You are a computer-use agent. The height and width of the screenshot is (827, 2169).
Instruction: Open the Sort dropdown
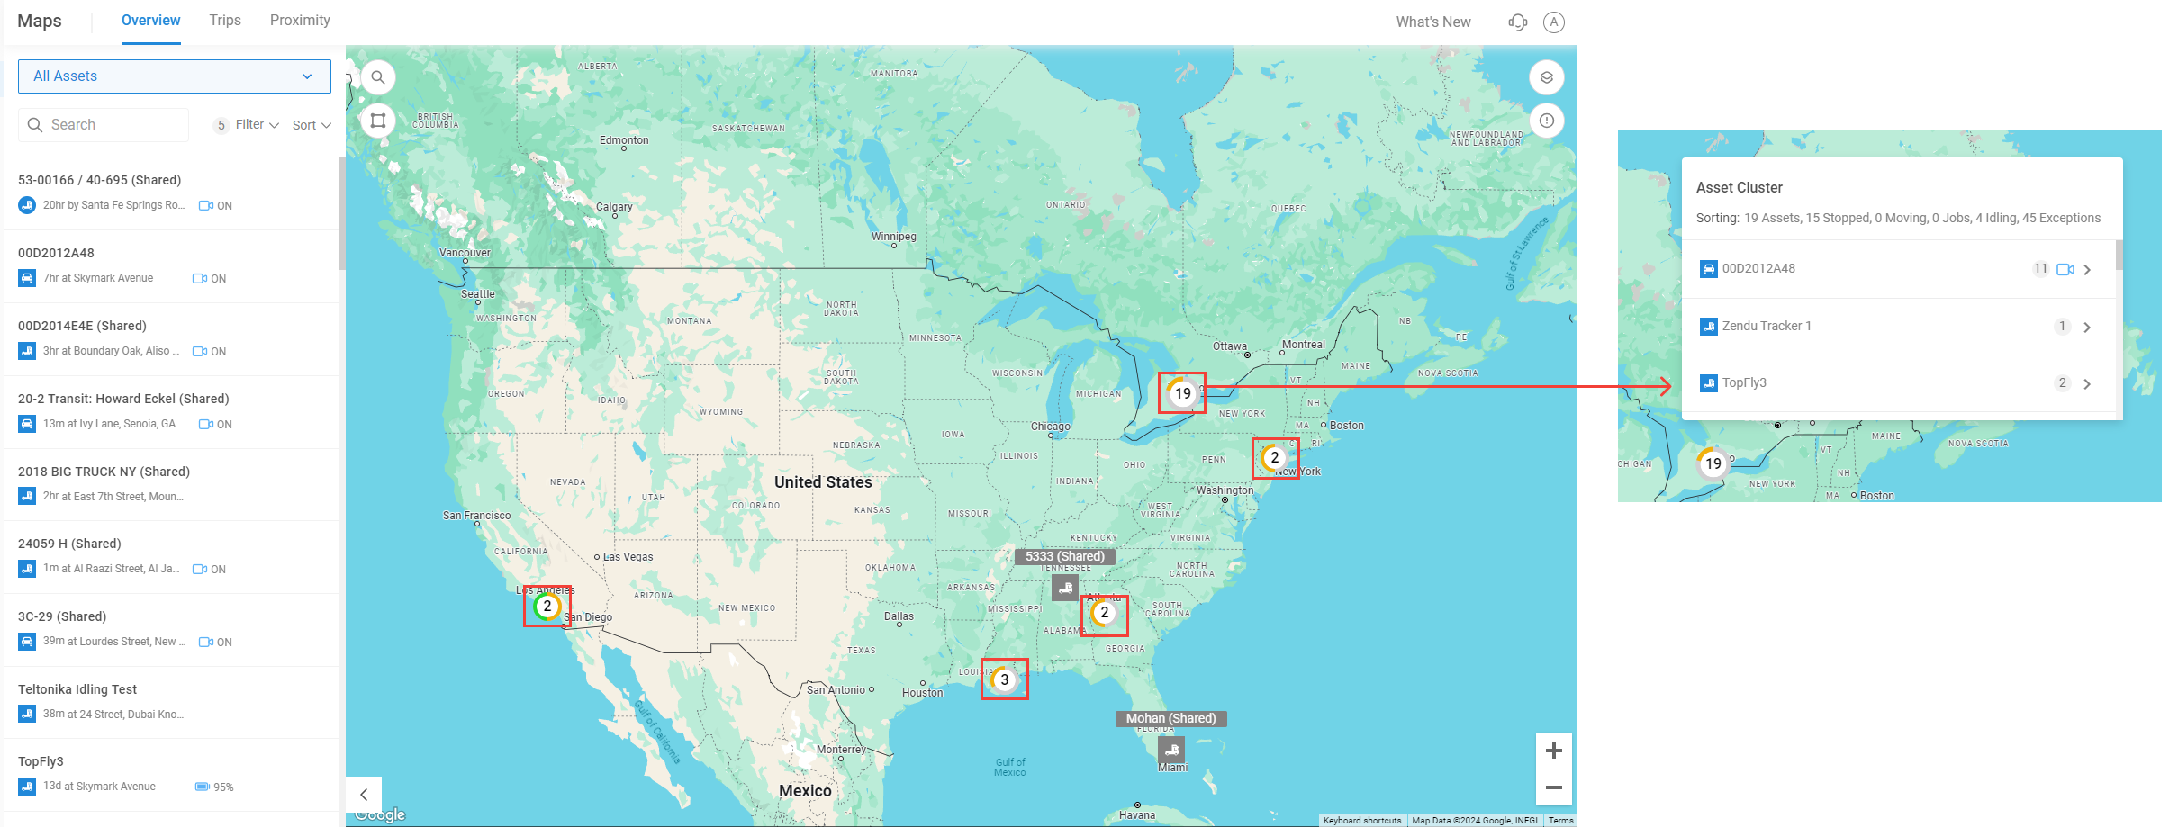pos(312,125)
